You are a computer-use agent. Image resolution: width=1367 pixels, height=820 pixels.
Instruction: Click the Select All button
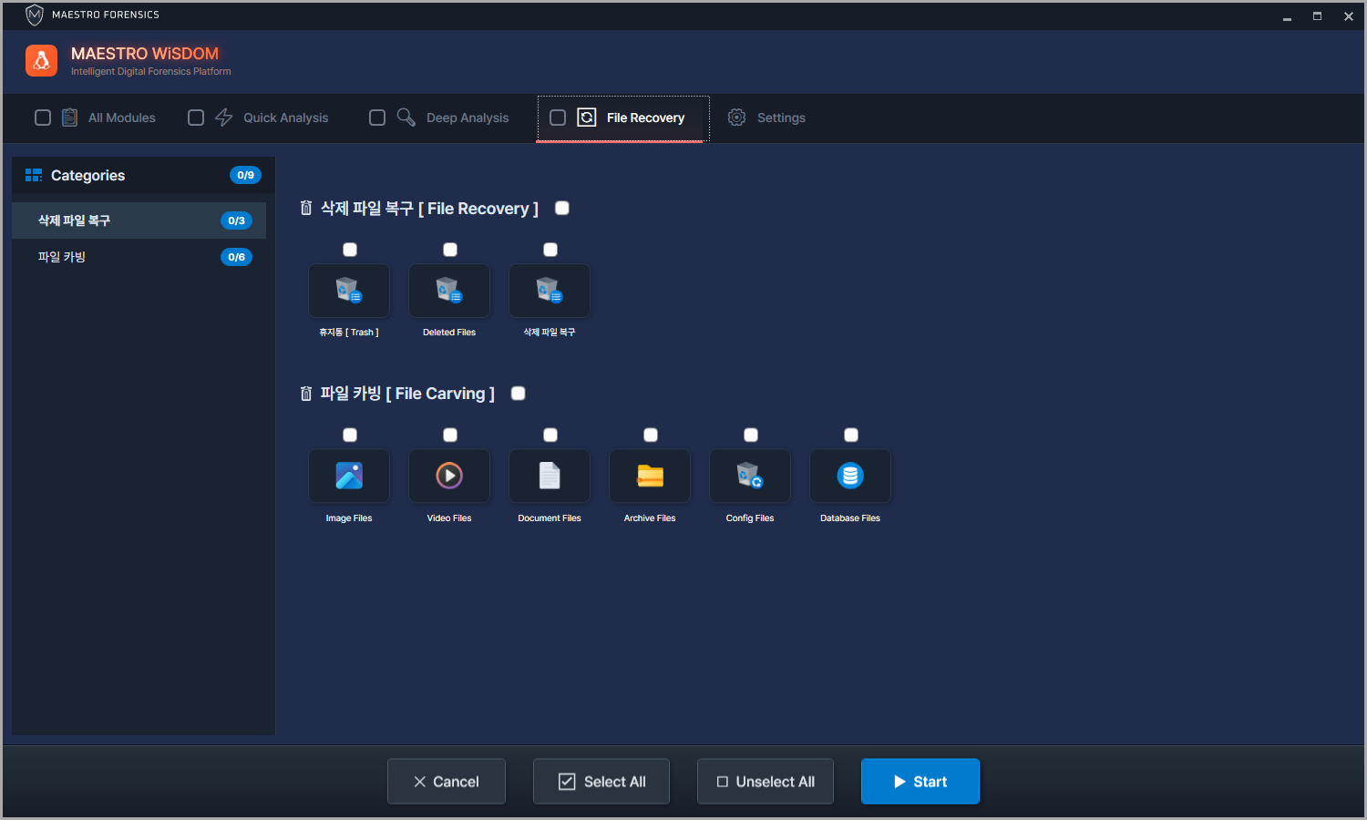coord(601,782)
